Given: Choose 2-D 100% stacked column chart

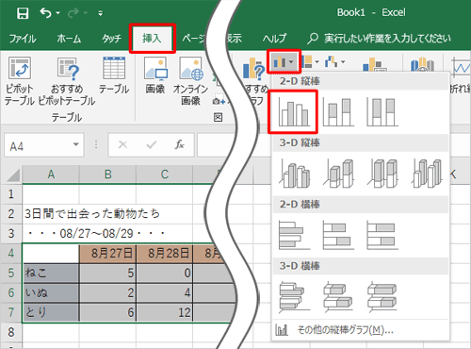Looking at the screenshot, I should pyautogui.click(x=382, y=112).
